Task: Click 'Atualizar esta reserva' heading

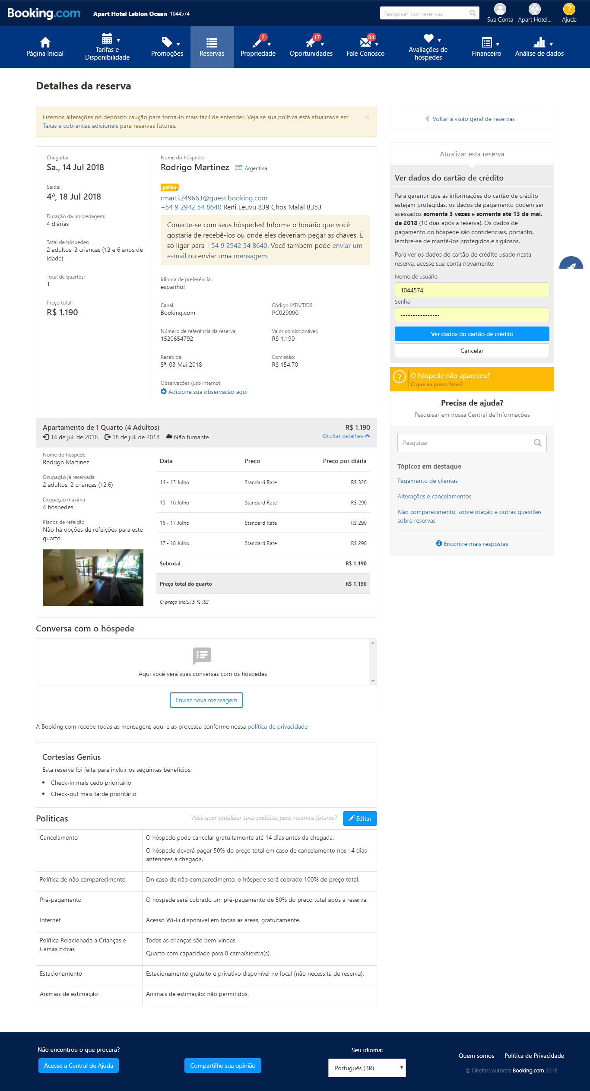Action: click(472, 154)
